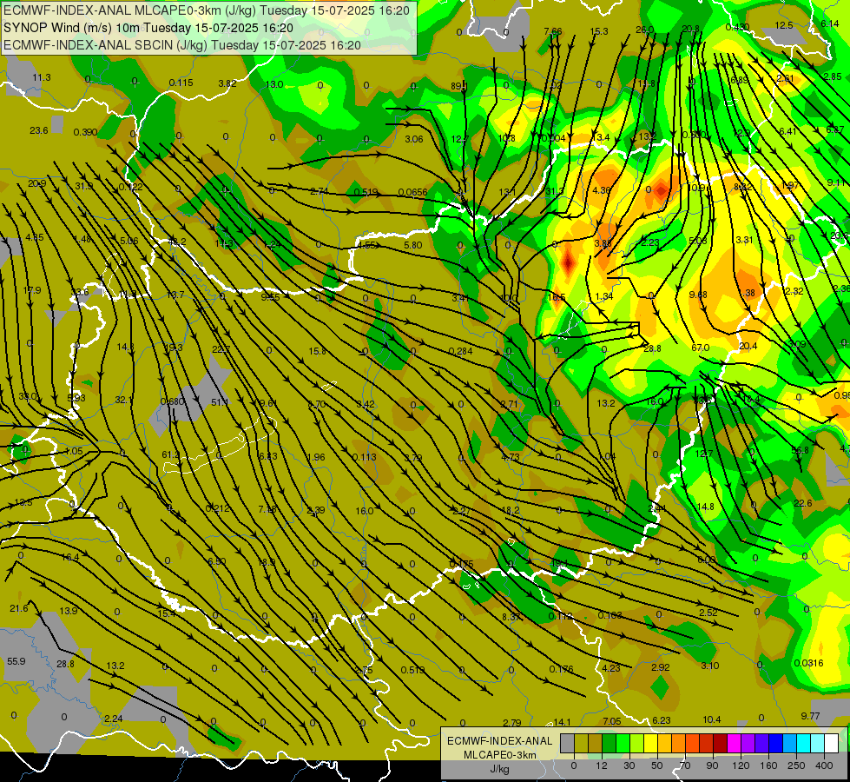Click the map value 0.284

(x=460, y=351)
